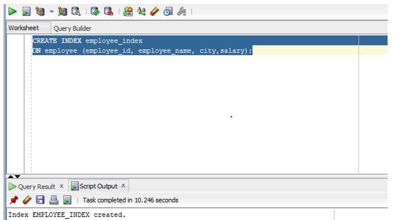Click the Aa change case icon
The image size is (393, 220).
(x=142, y=11)
